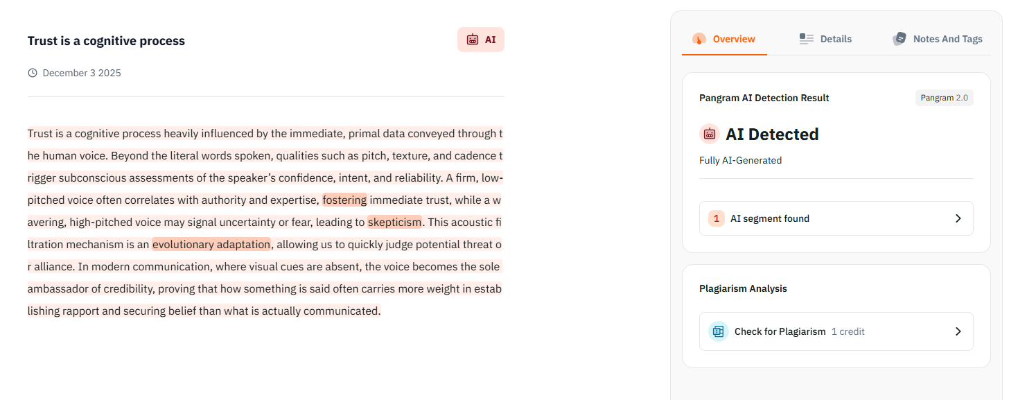Expand the AI segment found row arrow
The height and width of the screenshot is (400, 1018).
coord(958,218)
